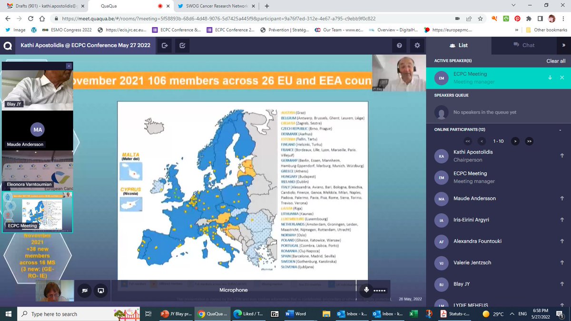Click Clear all active speakers
Image resolution: width=571 pixels, height=321 pixels.
pyautogui.click(x=556, y=61)
